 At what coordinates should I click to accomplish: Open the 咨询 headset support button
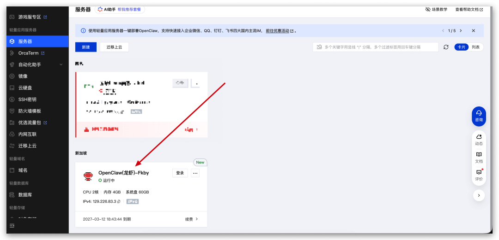click(x=479, y=116)
